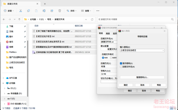Switch to 选项 tab in archive dialog
Screen dimensions: 178x110
click(115, 34)
